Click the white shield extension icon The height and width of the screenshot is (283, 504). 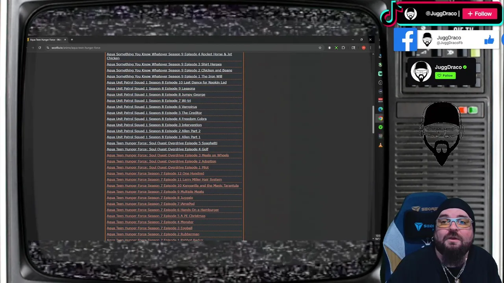[330, 48]
